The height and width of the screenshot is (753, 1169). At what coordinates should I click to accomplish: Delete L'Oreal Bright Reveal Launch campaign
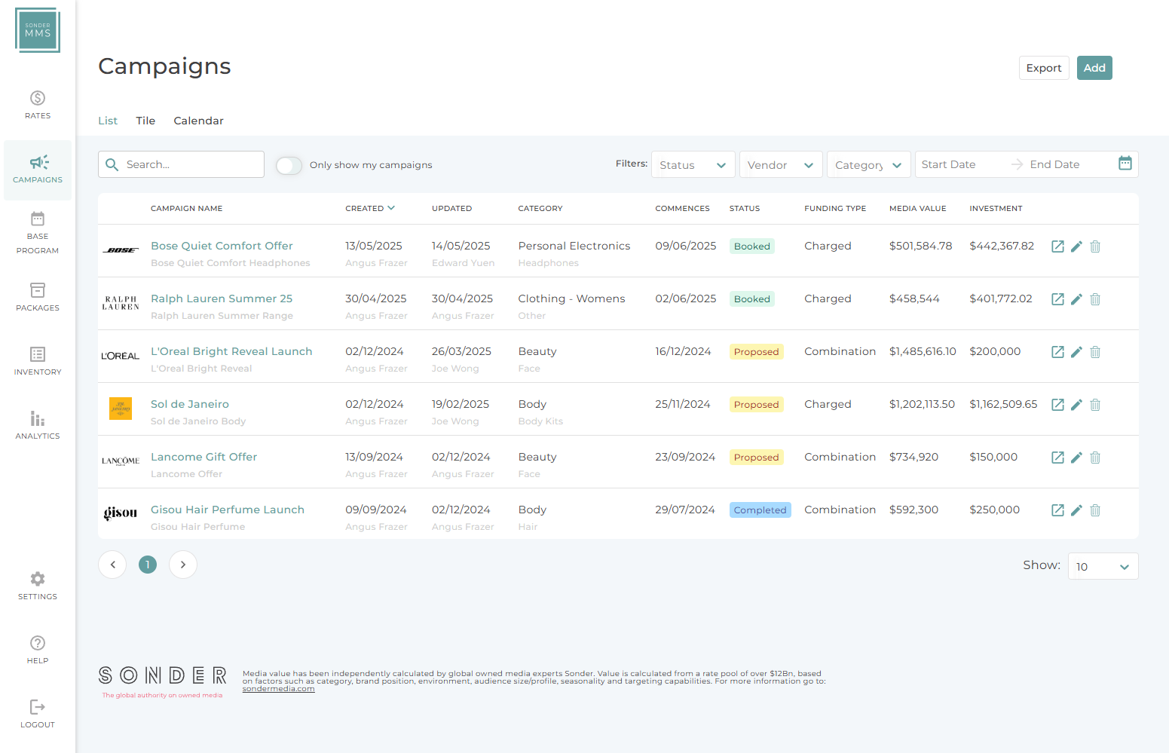click(x=1095, y=352)
